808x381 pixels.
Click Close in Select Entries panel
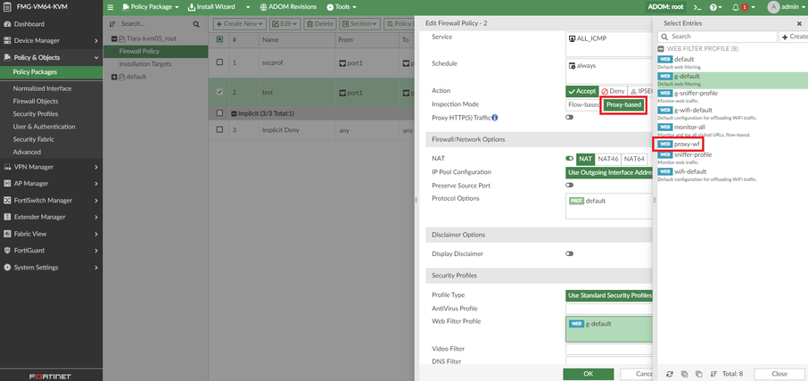click(x=779, y=374)
